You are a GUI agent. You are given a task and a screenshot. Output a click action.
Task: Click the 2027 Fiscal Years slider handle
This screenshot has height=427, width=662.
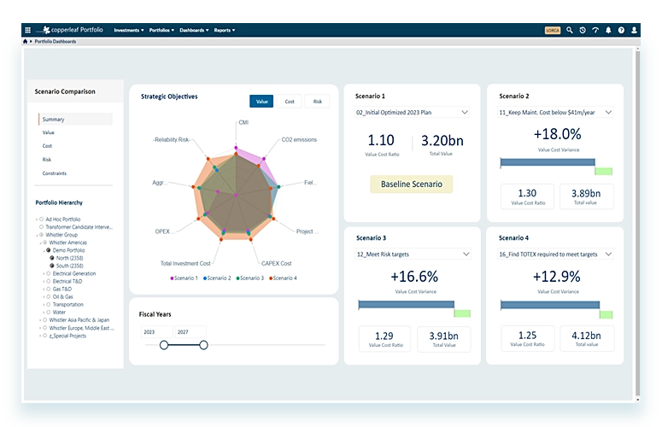(x=203, y=345)
